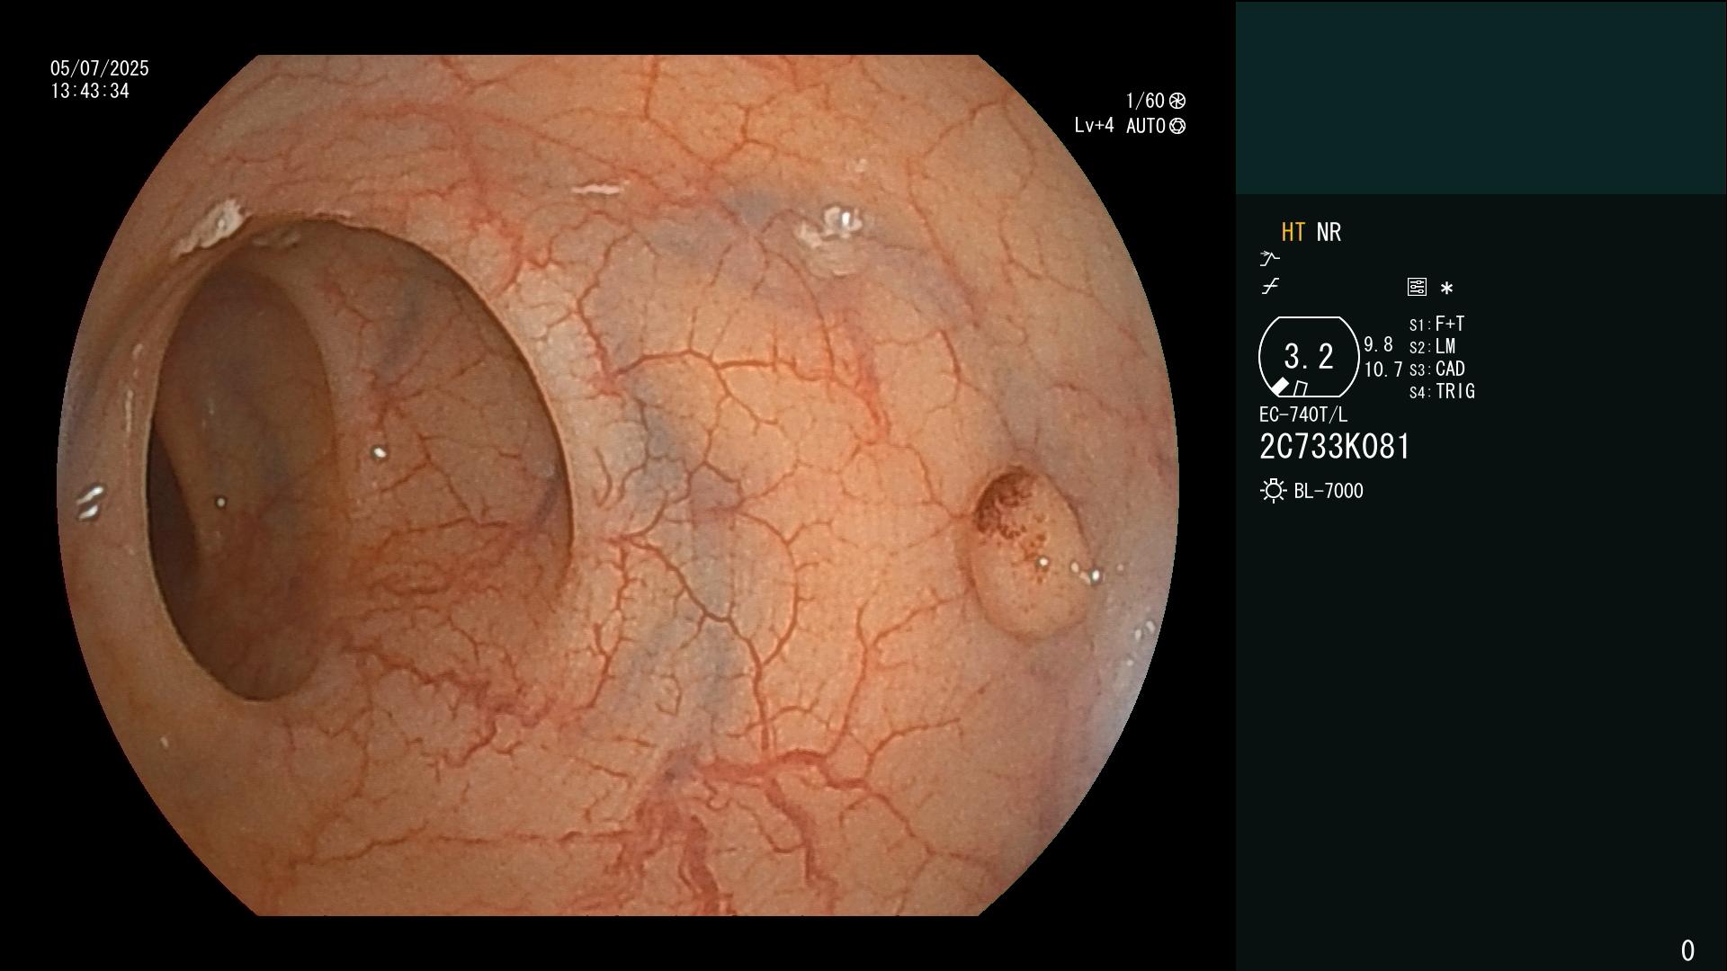Click the time 13:43:34
Image resolution: width=1727 pixels, height=971 pixels.
point(90,91)
